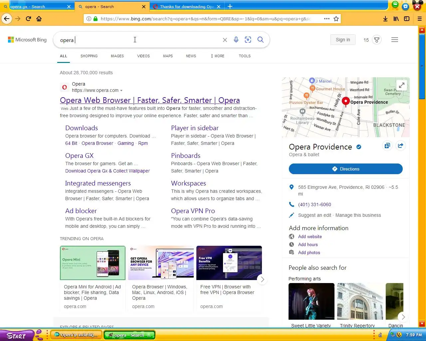Click the vertical scrollbar down arrow

click(422, 323)
